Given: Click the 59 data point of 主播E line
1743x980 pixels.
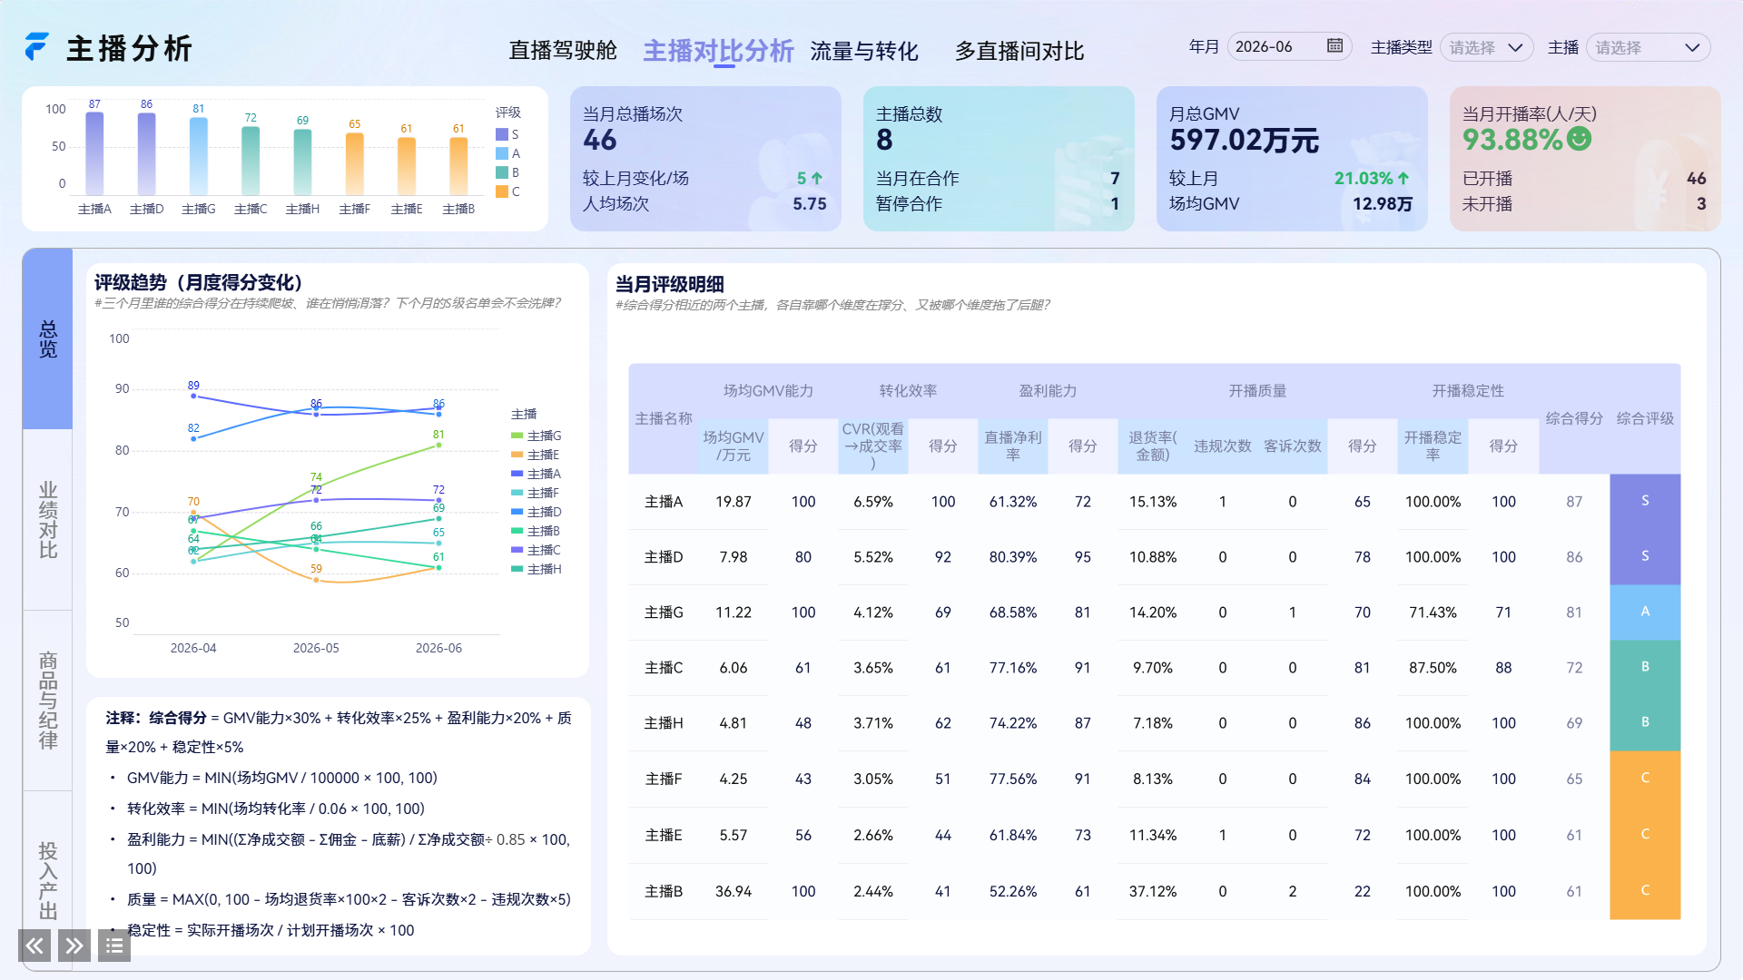Looking at the screenshot, I should [316, 579].
